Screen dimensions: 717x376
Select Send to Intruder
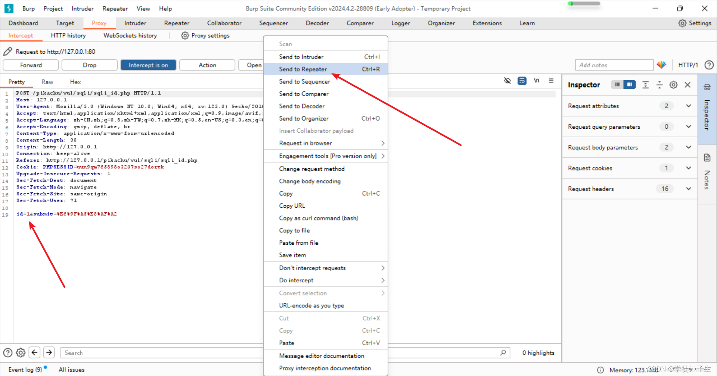(326, 57)
